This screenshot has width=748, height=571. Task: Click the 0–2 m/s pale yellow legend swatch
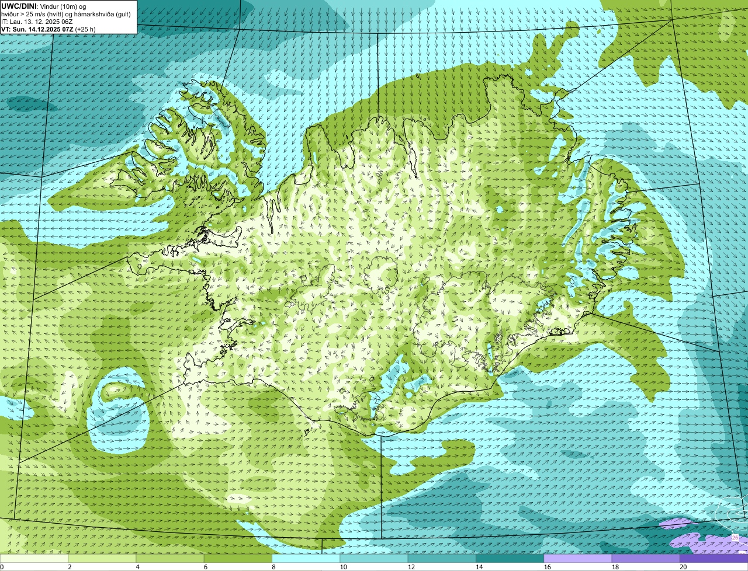click(x=34, y=558)
